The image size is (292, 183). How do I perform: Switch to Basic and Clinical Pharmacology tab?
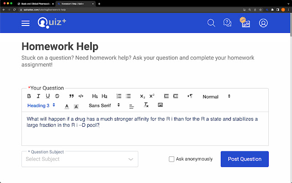coord(36,4)
